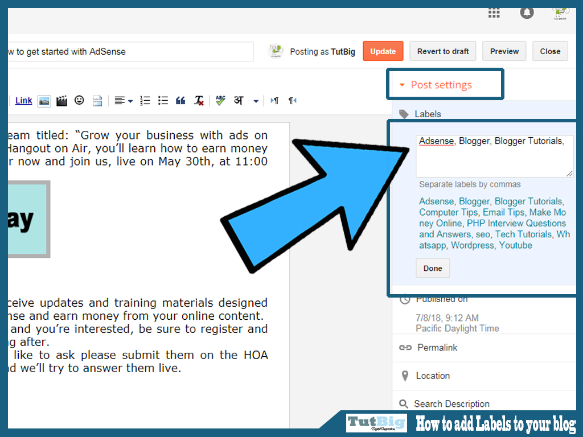This screenshot has height=437, width=583.
Task: Apply a bulleted list
Action: point(163,101)
